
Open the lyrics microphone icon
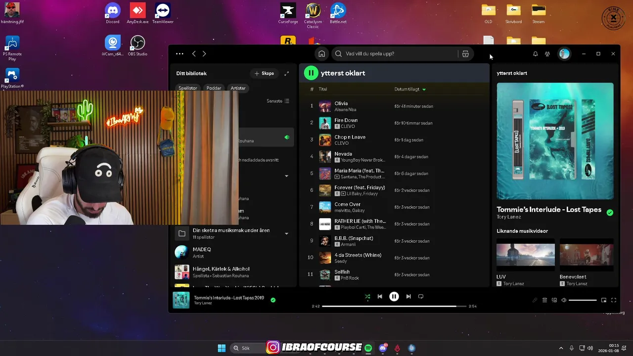(535, 300)
